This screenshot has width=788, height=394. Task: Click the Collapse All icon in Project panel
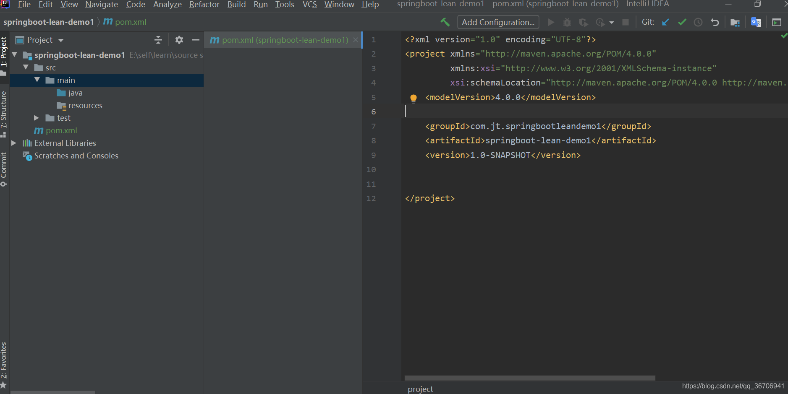coord(158,40)
